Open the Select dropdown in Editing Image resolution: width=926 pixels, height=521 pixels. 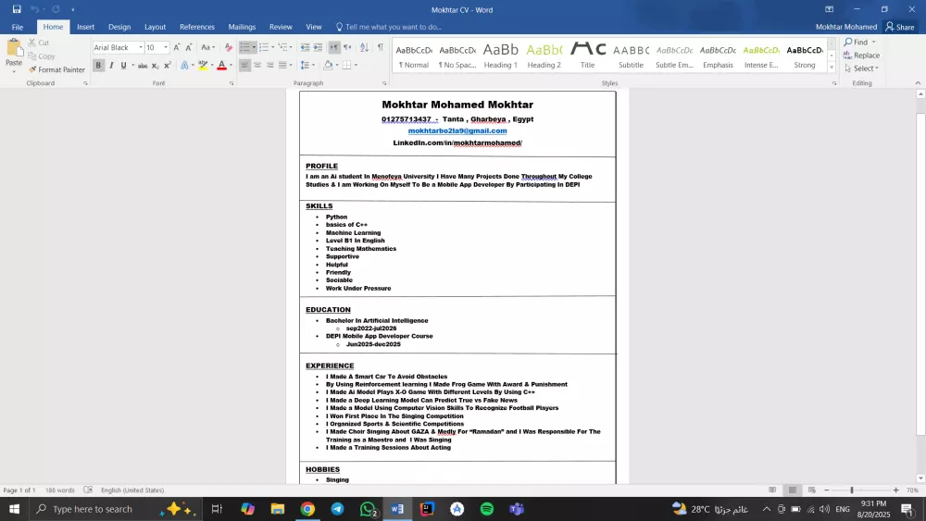point(861,68)
